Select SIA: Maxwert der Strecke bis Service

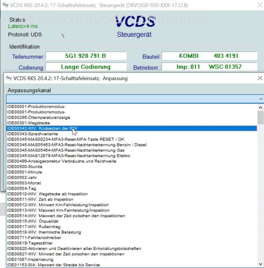pyautogui.click(x=132, y=265)
